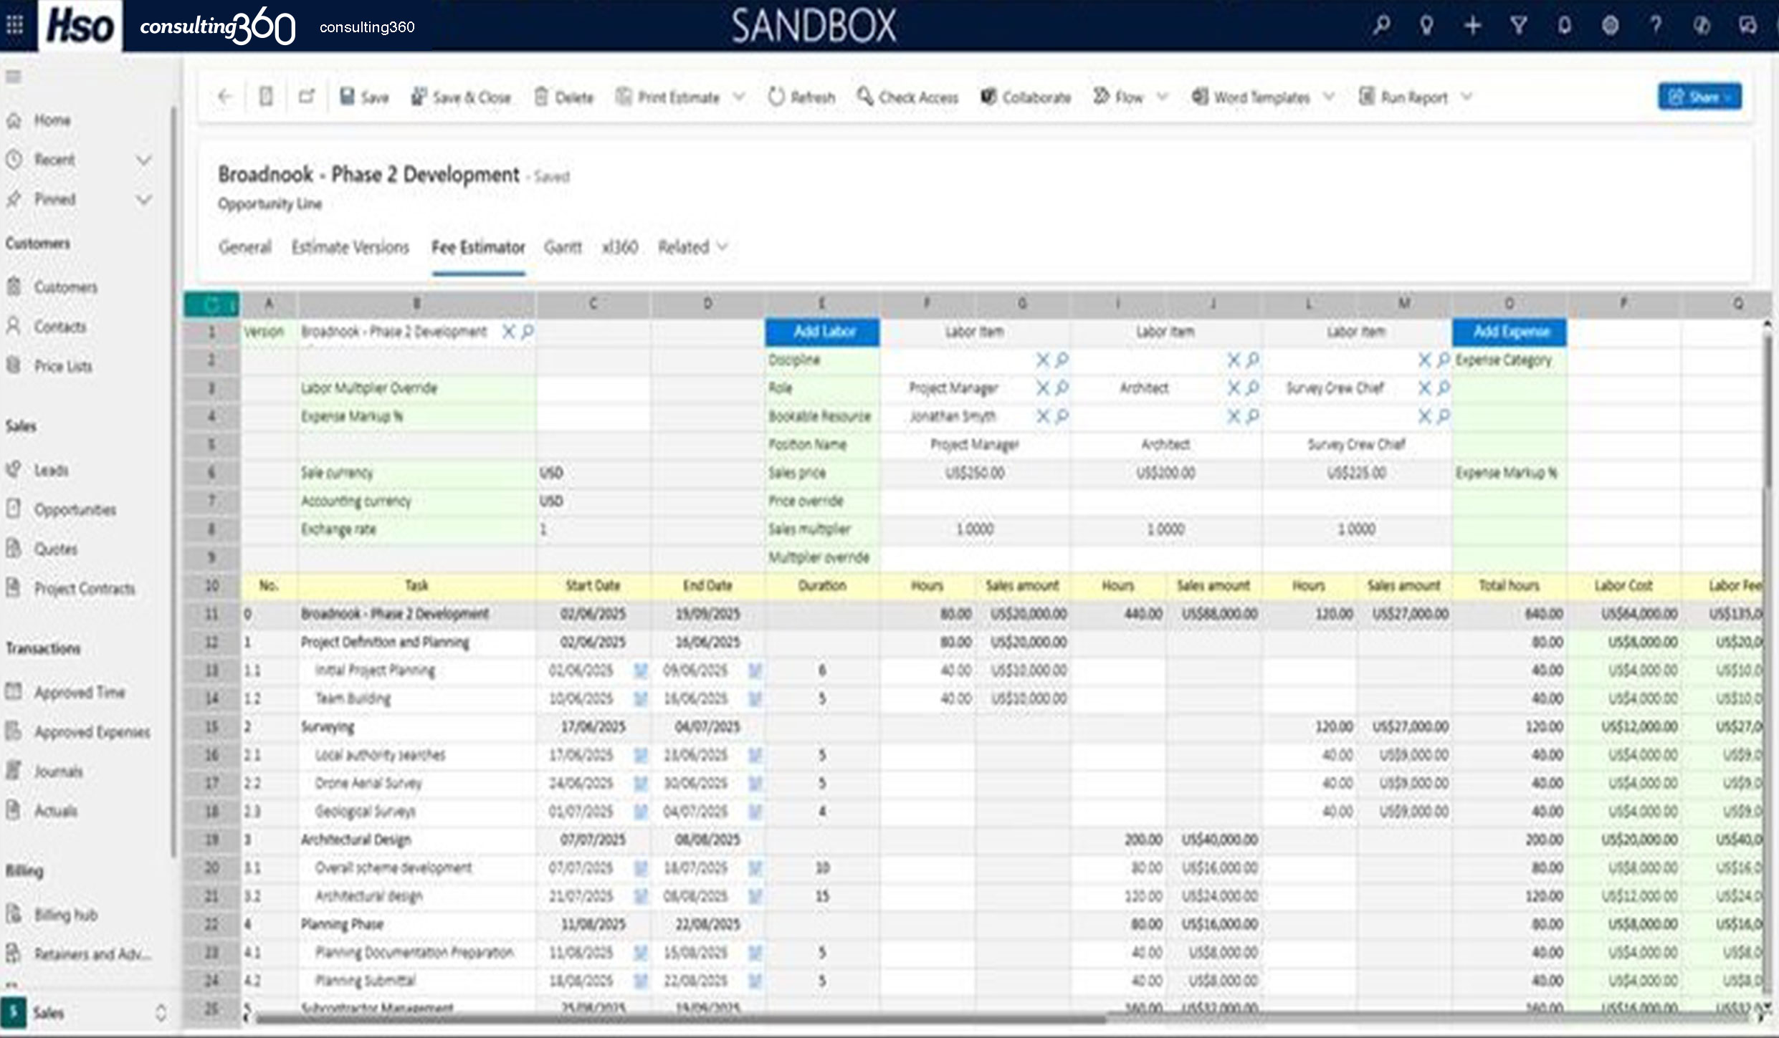Click the blue Share button
1779x1038 pixels.
pyautogui.click(x=1699, y=97)
